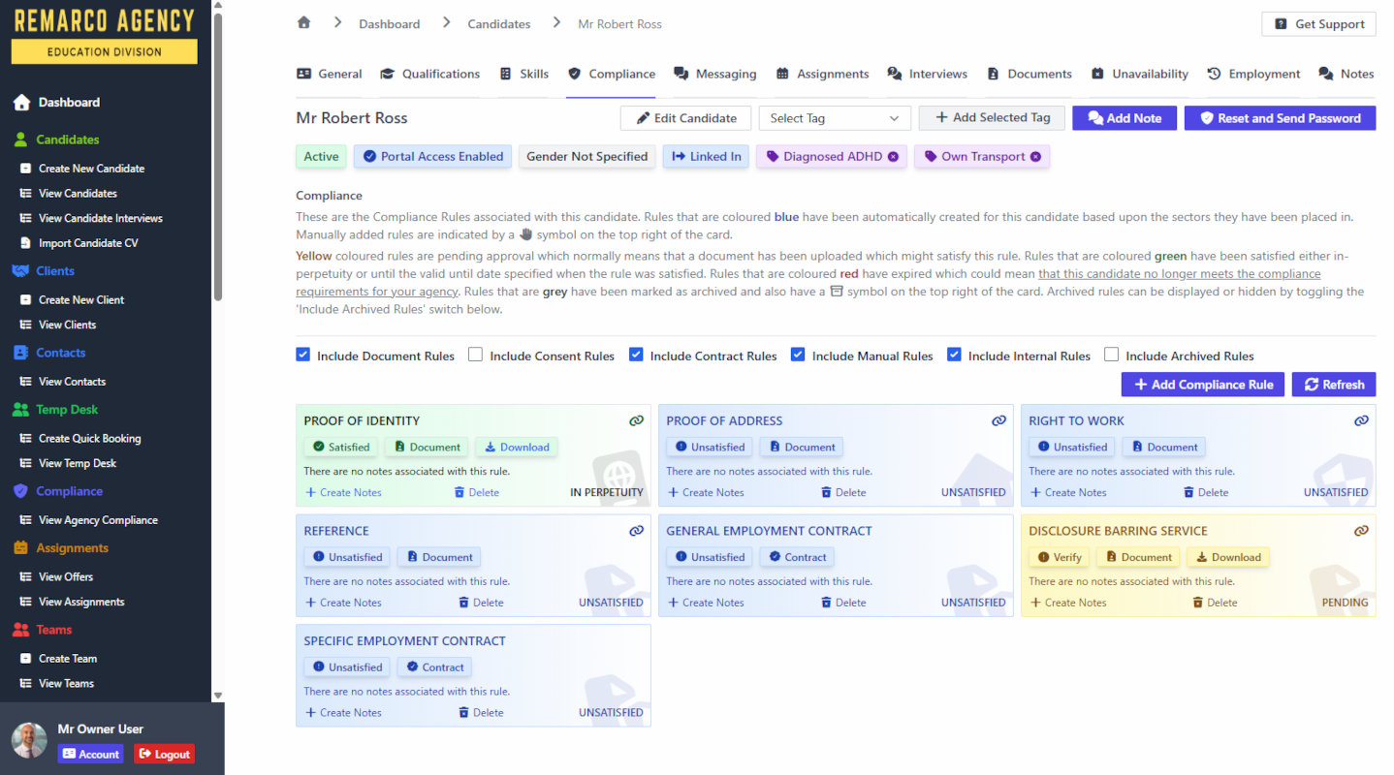Open the Account button
Image resolution: width=1394 pixels, height=775 pixels.
click(x=90, y=754)
